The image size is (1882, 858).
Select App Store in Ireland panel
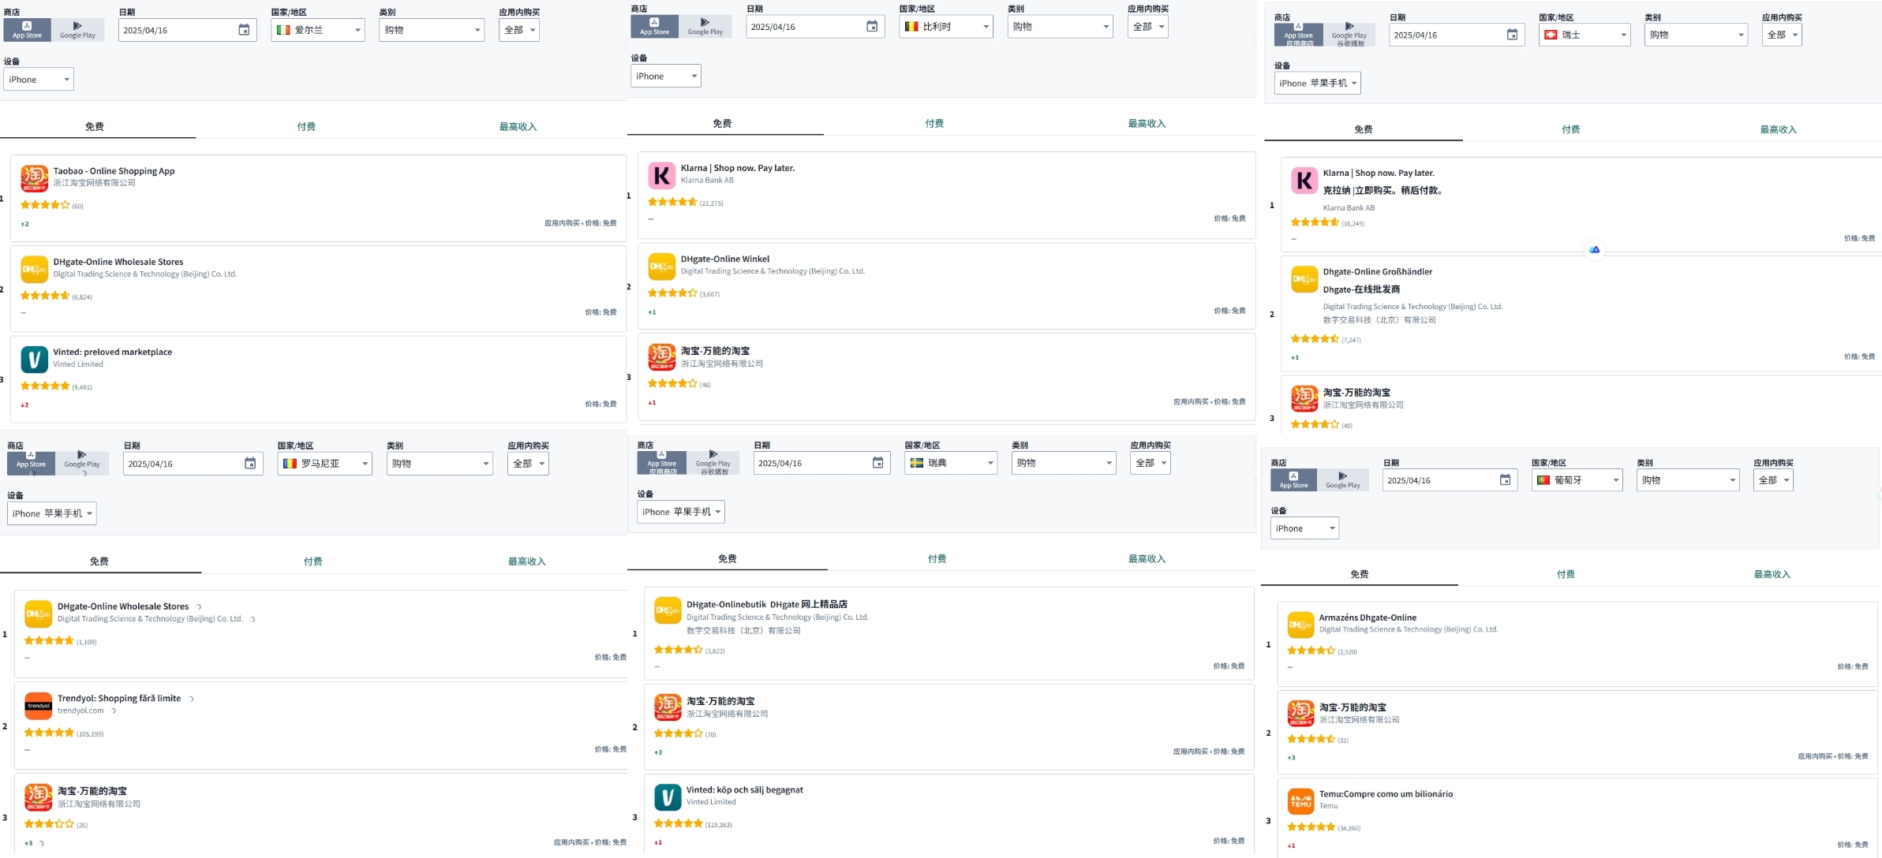pos(27,30)
